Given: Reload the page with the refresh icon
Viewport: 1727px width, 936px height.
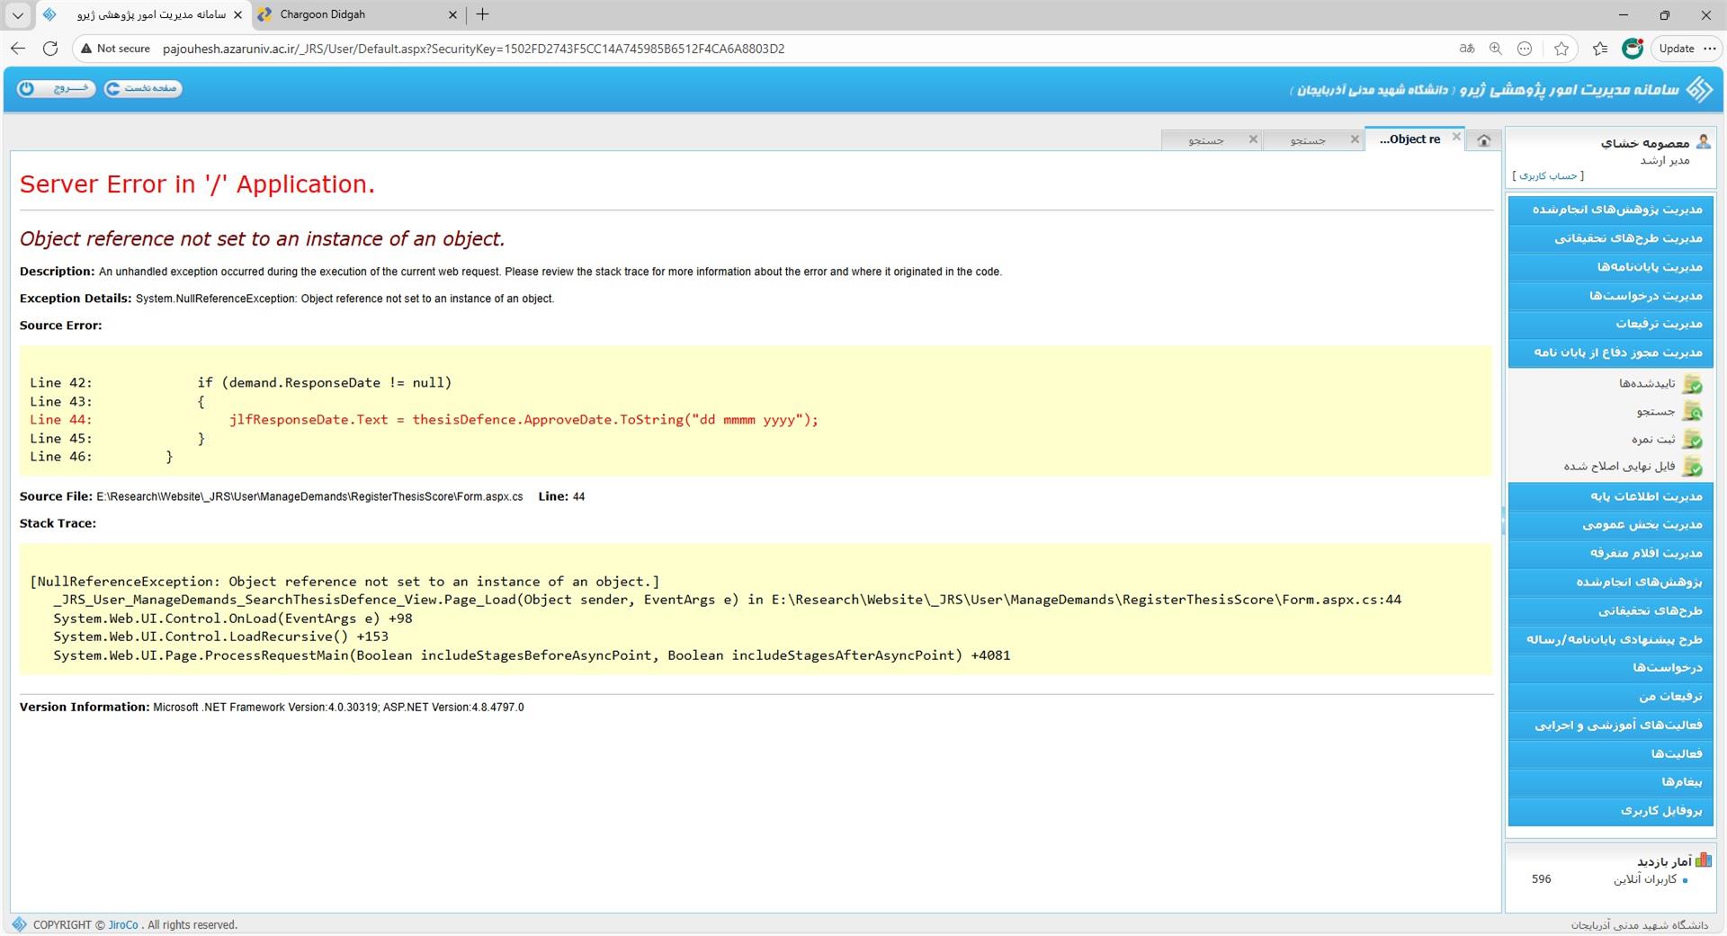Looking at the screenshot, I should coord(50,49).
